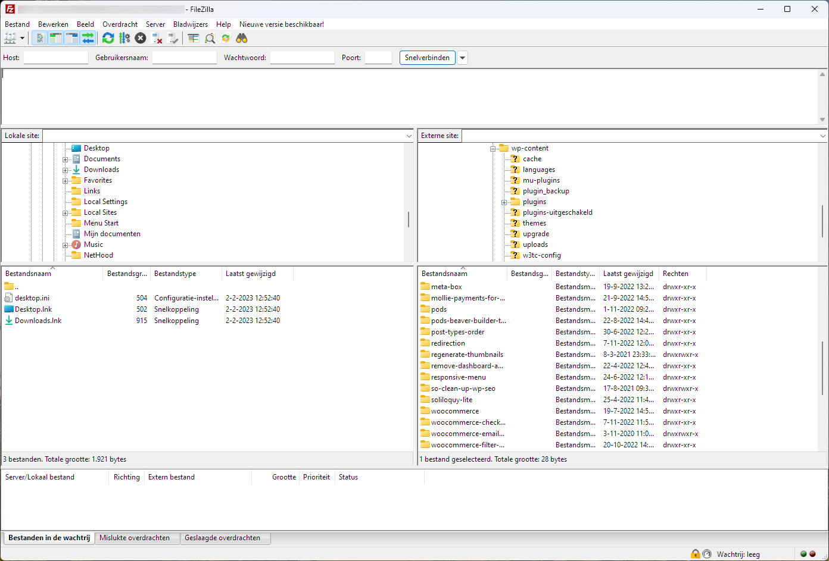Click Nieuwe versie beschikbaar! menu item
The image size is (829, 561).
[282, 24]
